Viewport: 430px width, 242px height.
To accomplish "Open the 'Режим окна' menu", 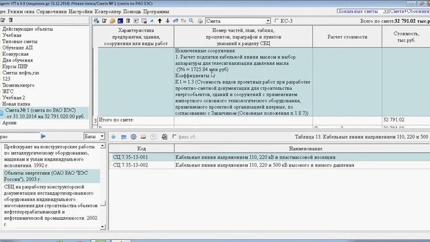I will tap(21, 11).
